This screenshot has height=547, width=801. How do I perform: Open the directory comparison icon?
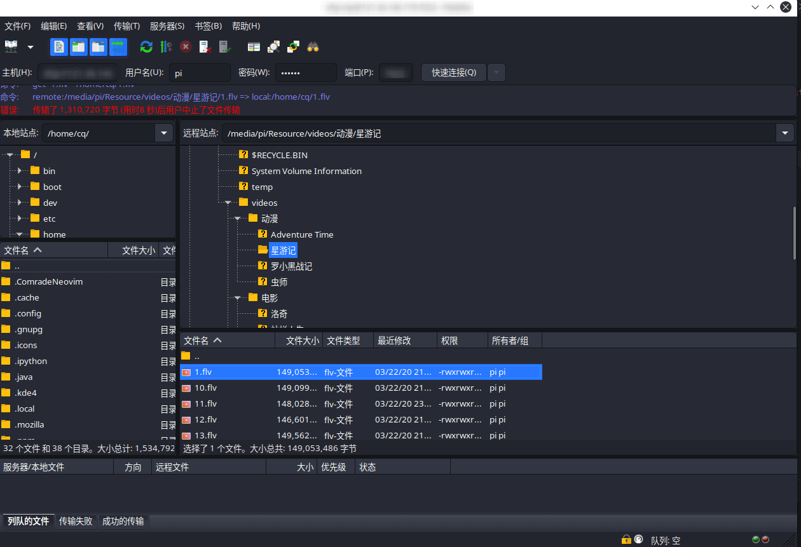(x=273, y=46)
